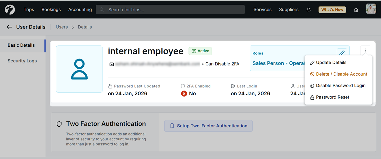Click the shield icon by 2FA Enabled
This screenshot has height=159, width=381.
click(183, 86)
